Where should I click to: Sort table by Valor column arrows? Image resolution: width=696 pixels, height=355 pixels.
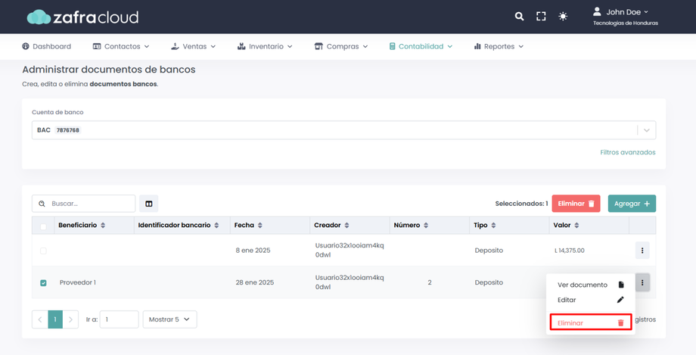[x=576, y=226]
